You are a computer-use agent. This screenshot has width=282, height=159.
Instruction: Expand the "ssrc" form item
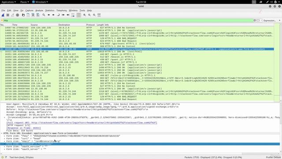point(4,139)
